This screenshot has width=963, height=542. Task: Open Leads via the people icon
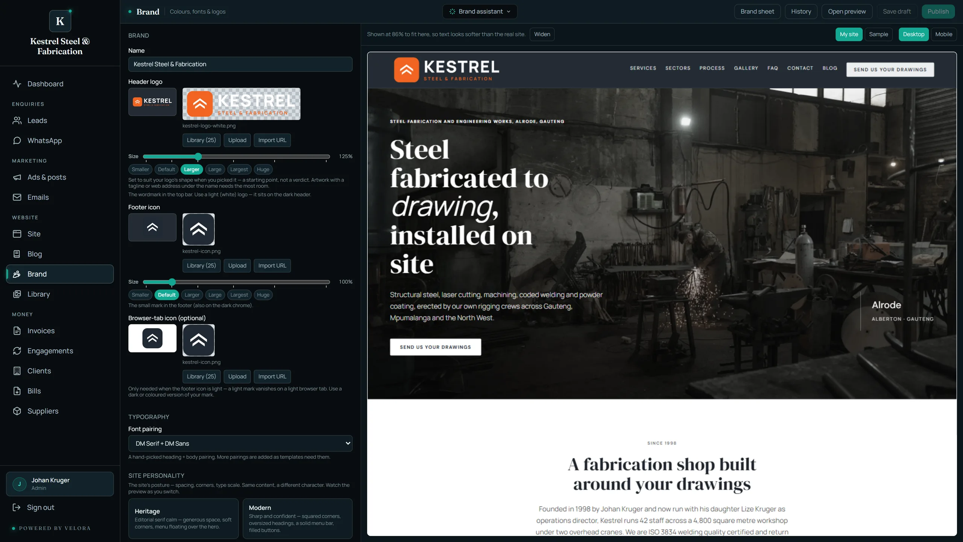pyautogui.click(x=17, y=120)
